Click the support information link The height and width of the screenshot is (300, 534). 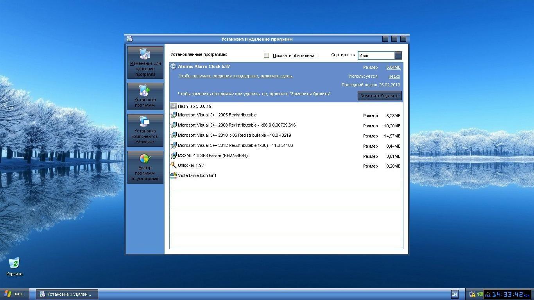[x=236, y=76]
